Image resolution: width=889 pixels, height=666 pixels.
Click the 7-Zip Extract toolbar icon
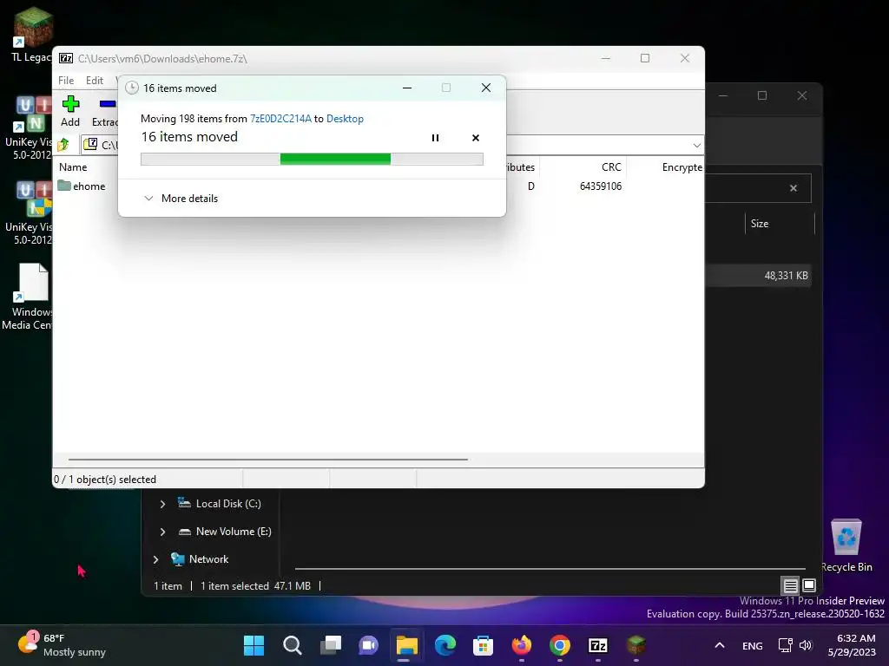(x=107, y=104)
